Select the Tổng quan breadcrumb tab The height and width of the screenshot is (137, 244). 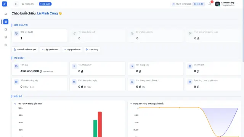point(45,4)
